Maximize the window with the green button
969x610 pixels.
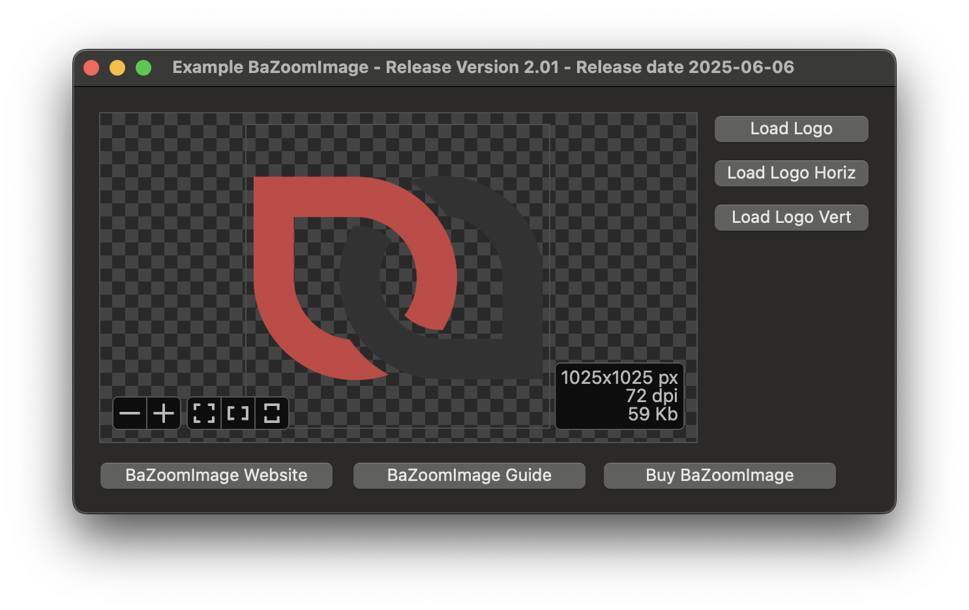[x=143, y=68]
